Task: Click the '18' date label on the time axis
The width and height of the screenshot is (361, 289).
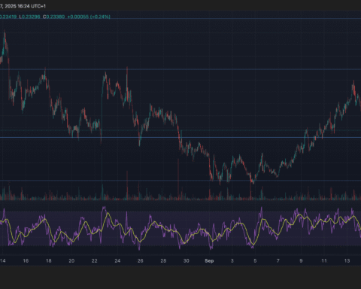Action: pyautogui.click(x=49, y=261)
